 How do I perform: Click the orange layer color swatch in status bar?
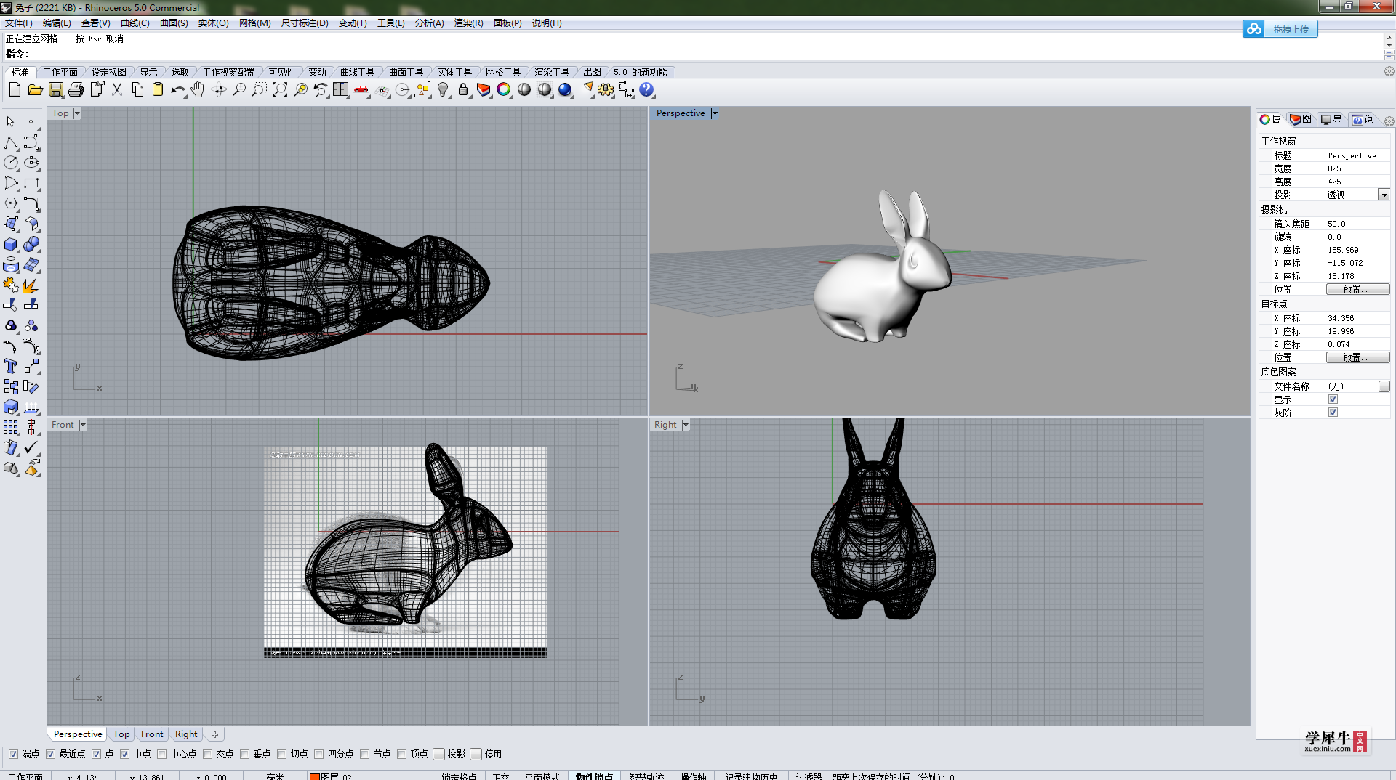[315, 776]
